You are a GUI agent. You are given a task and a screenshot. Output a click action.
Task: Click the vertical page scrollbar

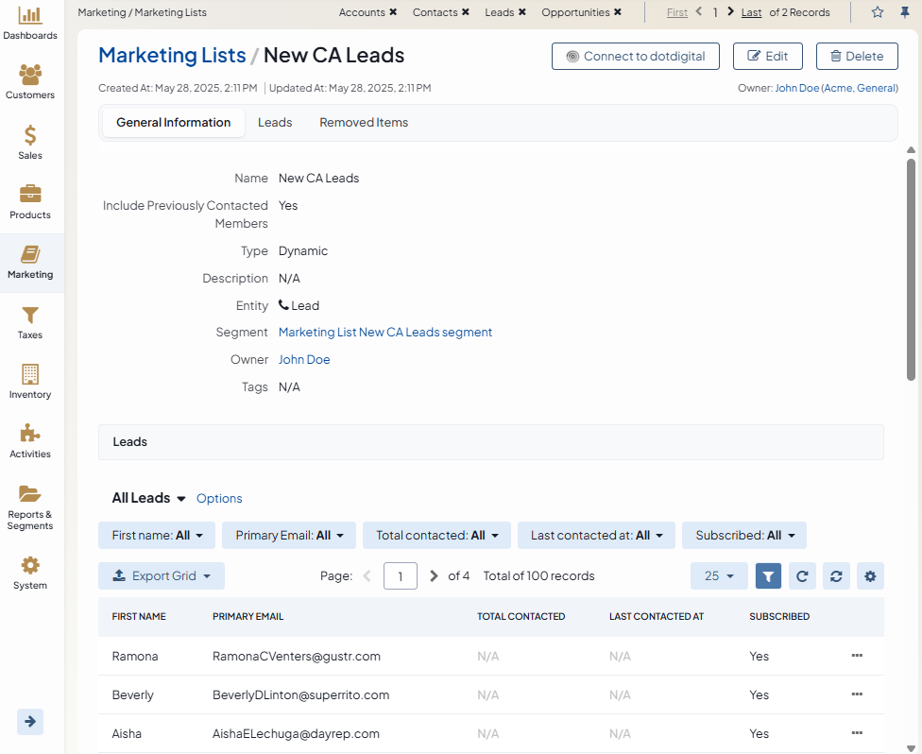pos(911,269)
